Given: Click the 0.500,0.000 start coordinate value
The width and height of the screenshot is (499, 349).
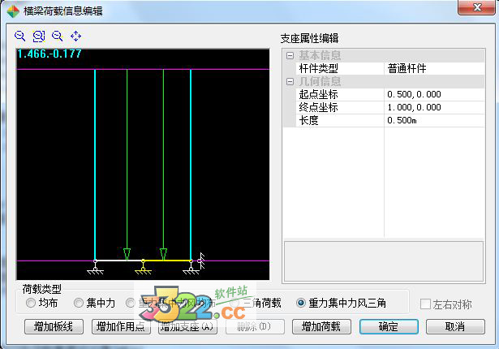Looking at the screenshot, I should click(414, 95).
